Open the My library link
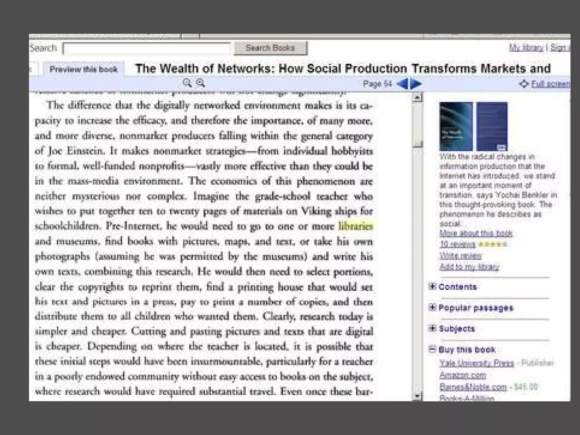580x435 pixels. click(526, 48)
